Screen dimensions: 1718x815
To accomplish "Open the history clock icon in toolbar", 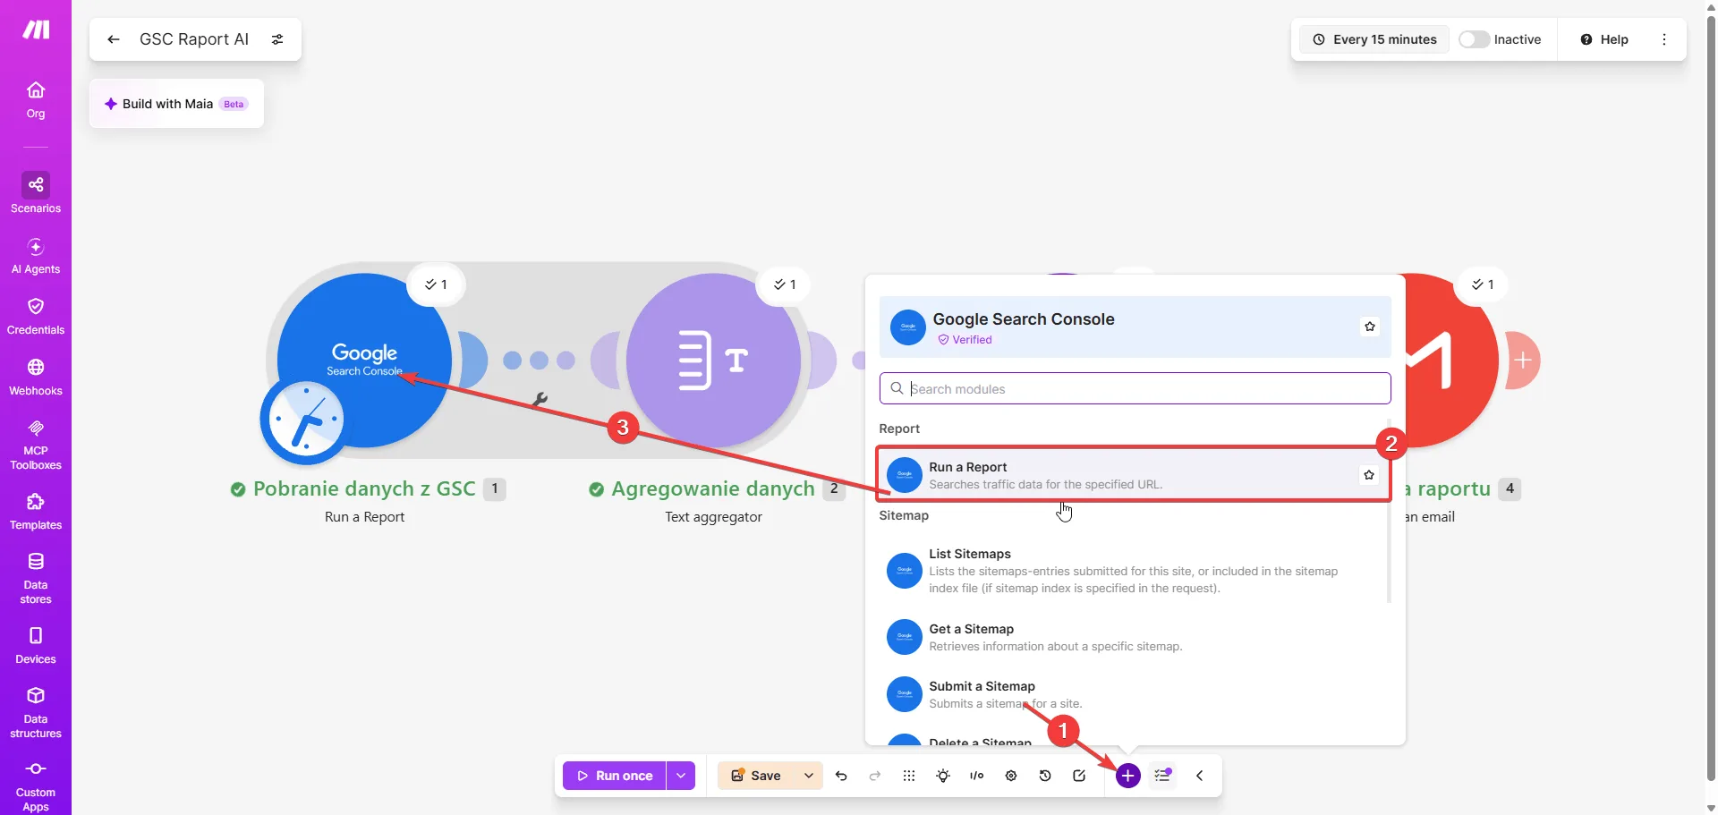I will (1045, 776).
